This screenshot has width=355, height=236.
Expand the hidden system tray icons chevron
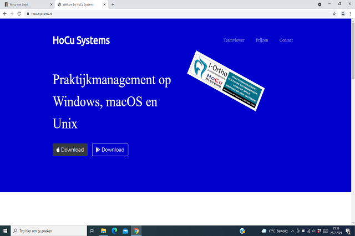click(292, 231)
